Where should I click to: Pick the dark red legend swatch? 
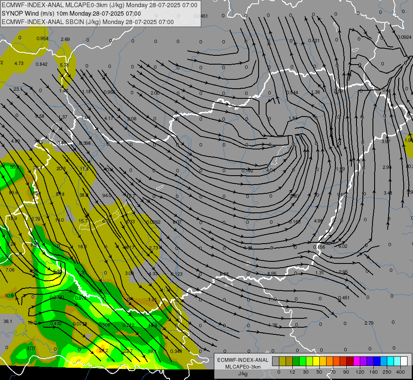(350, 361)
